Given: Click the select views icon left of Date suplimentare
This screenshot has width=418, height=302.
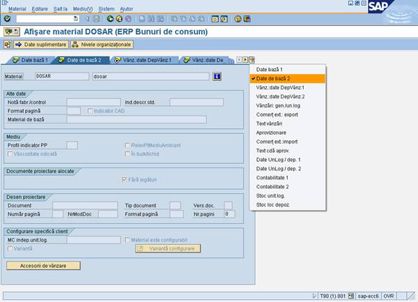Looking at the screenshot, I should point(8,45).
